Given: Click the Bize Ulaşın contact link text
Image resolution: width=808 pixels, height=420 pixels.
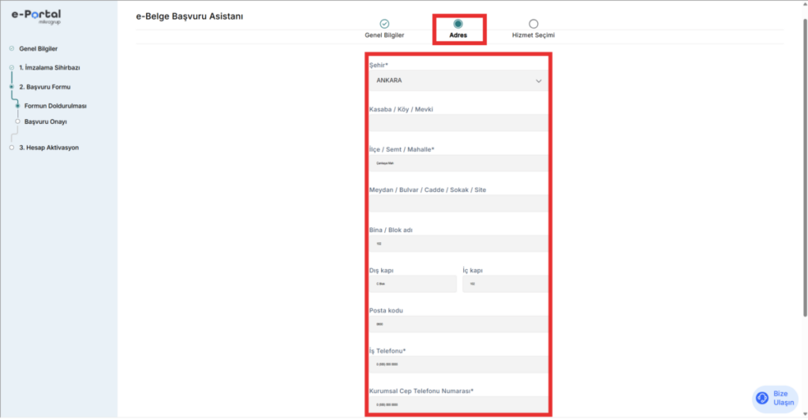Looking at the screenshot, I should pyautogui.click(x=784, y=398).
